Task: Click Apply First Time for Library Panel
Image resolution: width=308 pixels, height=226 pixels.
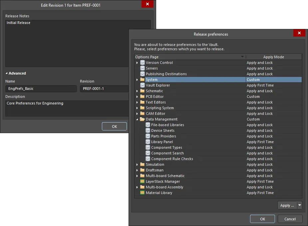Action: [260, 142]
